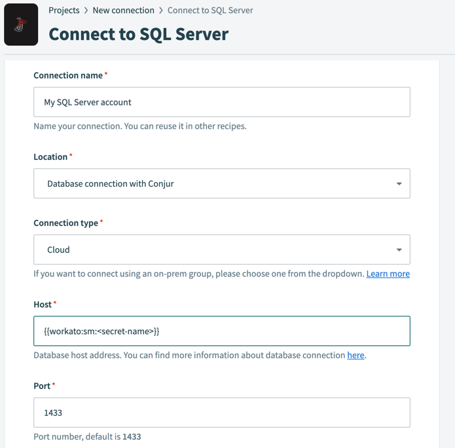Image resolution: width=455 pixels, height=448 pixels.
Task: Click 'Name your connection' helper text
Action: [140, 126]
